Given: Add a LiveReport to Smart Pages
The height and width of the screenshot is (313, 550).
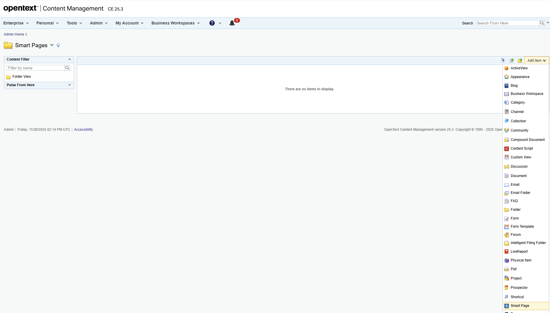Looking at the screenshot, I should click(519, 251).
